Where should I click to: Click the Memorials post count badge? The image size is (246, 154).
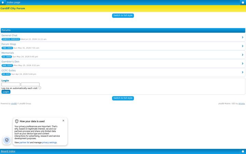pyautogui.click(x=6, y=57)
